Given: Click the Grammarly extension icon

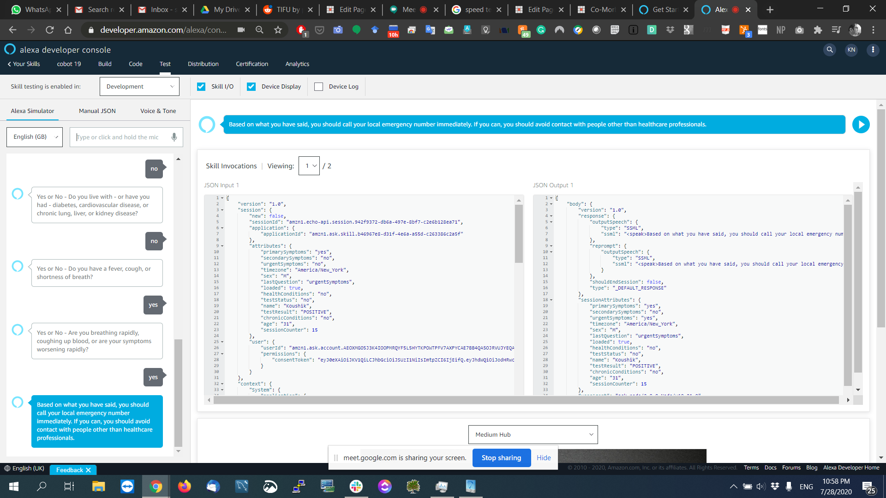Looking at the screenshot, I should click(x=541, y=30).
